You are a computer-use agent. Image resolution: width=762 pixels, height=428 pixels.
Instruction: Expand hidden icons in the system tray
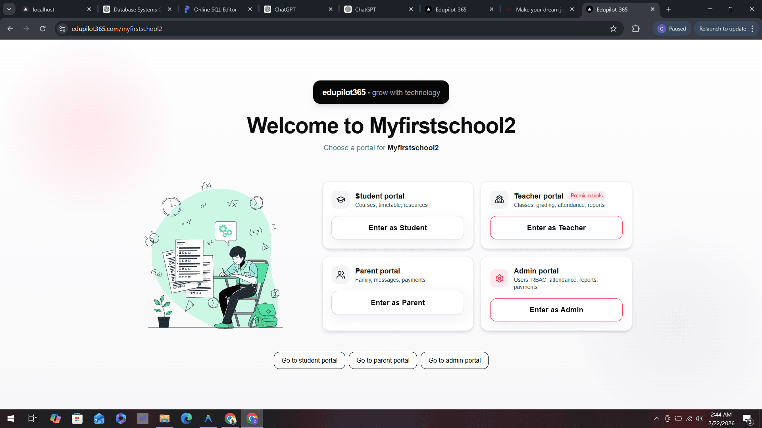coord(657,418)
